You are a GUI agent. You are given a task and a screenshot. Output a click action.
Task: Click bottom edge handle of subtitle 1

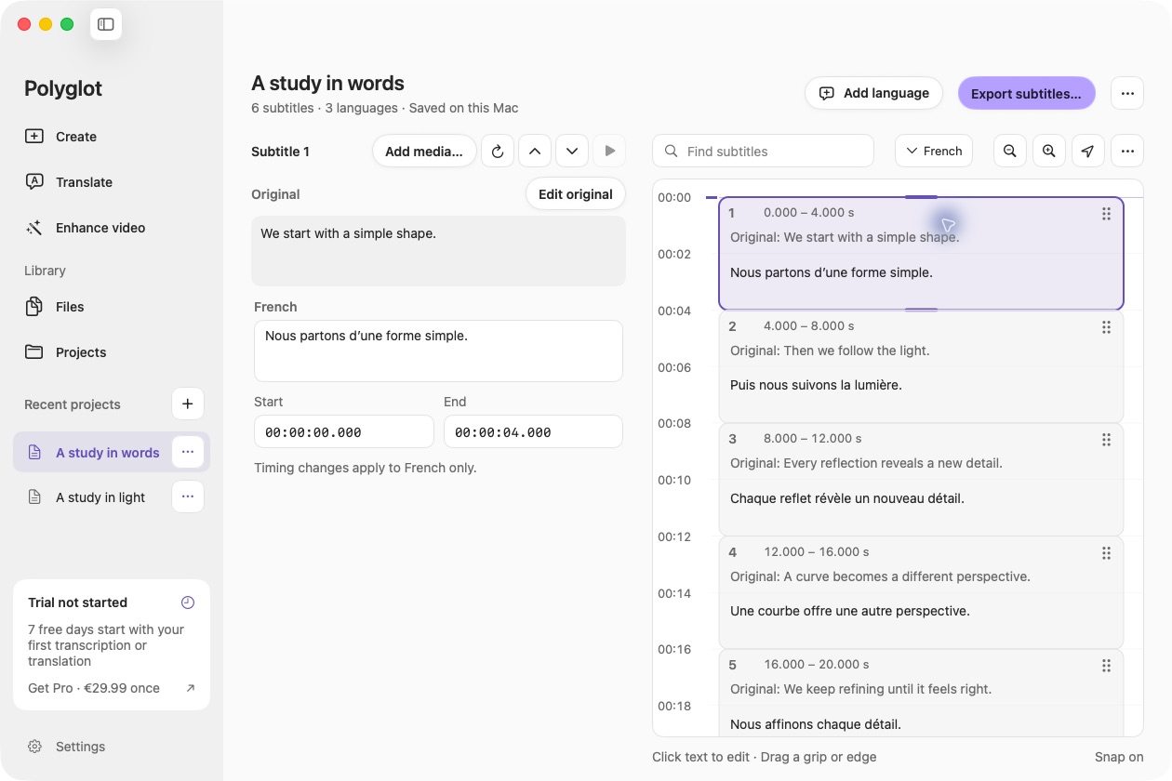pyautogui.click(x=921, y=310)
